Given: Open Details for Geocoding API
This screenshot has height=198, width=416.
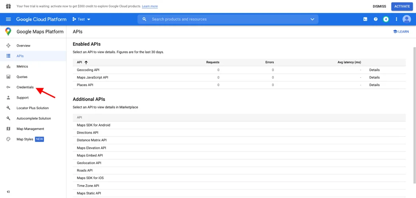Looking at the screenshot, I should pyautogui.click(x=375, y=70).
